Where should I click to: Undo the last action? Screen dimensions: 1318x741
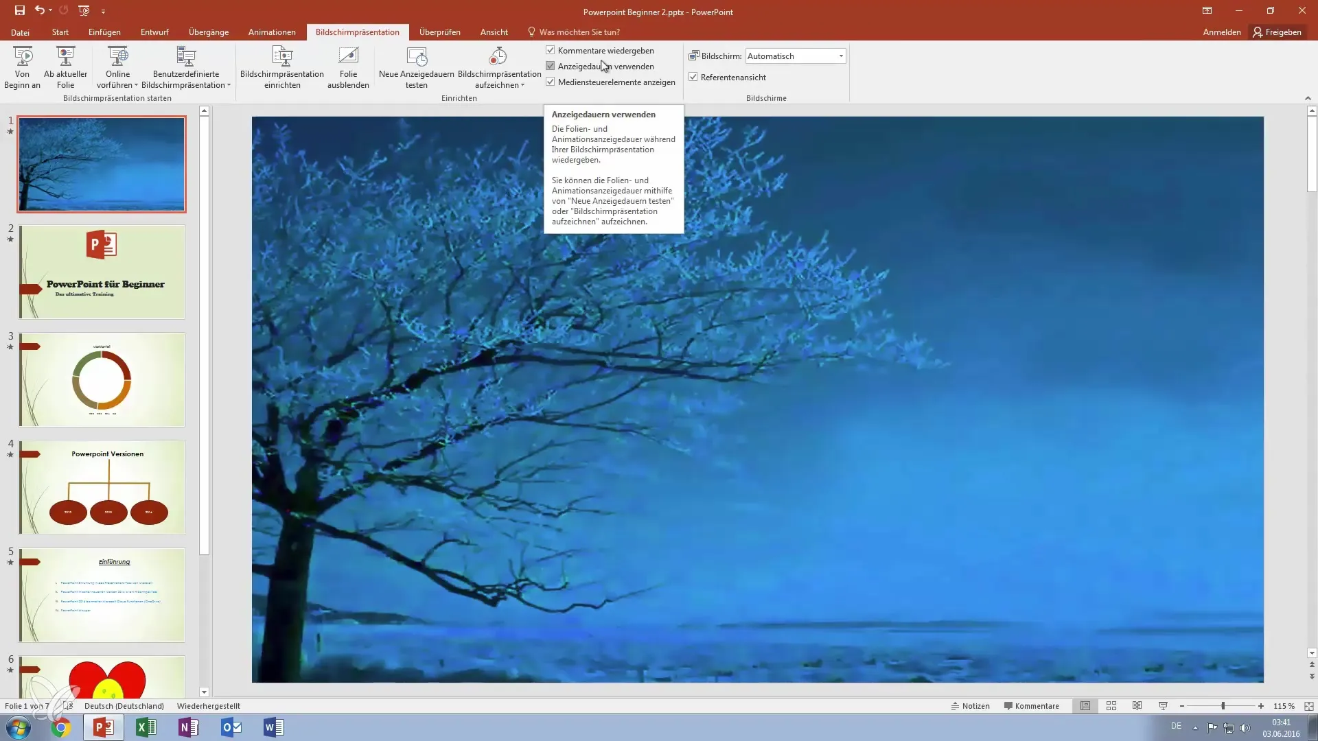point(40,10)
